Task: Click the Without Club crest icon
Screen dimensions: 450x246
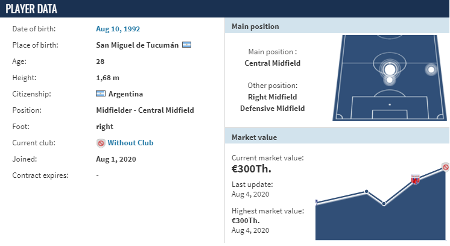Action: pos(101,143)
